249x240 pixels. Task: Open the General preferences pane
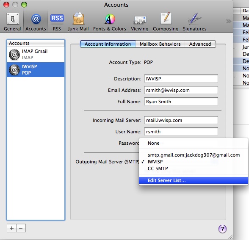[x=12, y=22]
